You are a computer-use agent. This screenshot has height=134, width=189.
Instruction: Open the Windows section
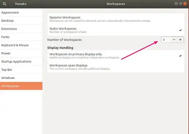(x=21, y=78)
